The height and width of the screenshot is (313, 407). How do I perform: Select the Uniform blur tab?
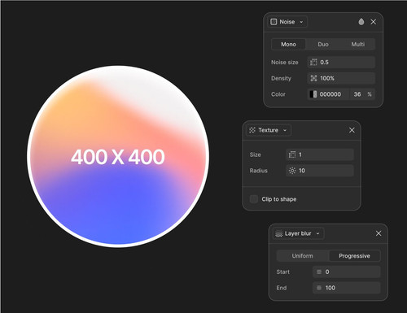click(x=303, y=256)
